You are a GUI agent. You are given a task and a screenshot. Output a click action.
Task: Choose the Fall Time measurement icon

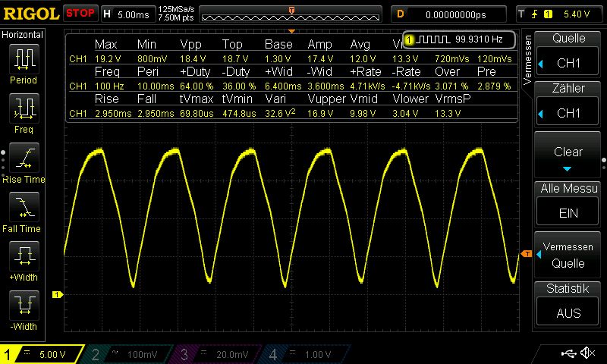point(23,212)
